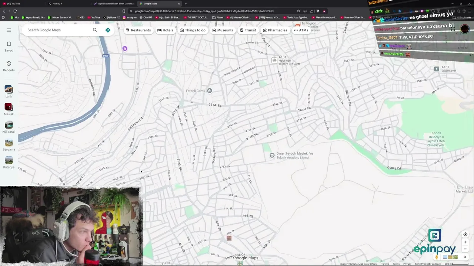Screen dimensions: 474x266
Task: Click the Ferahlı Camii map marker
Action: [x=210, y=91]
